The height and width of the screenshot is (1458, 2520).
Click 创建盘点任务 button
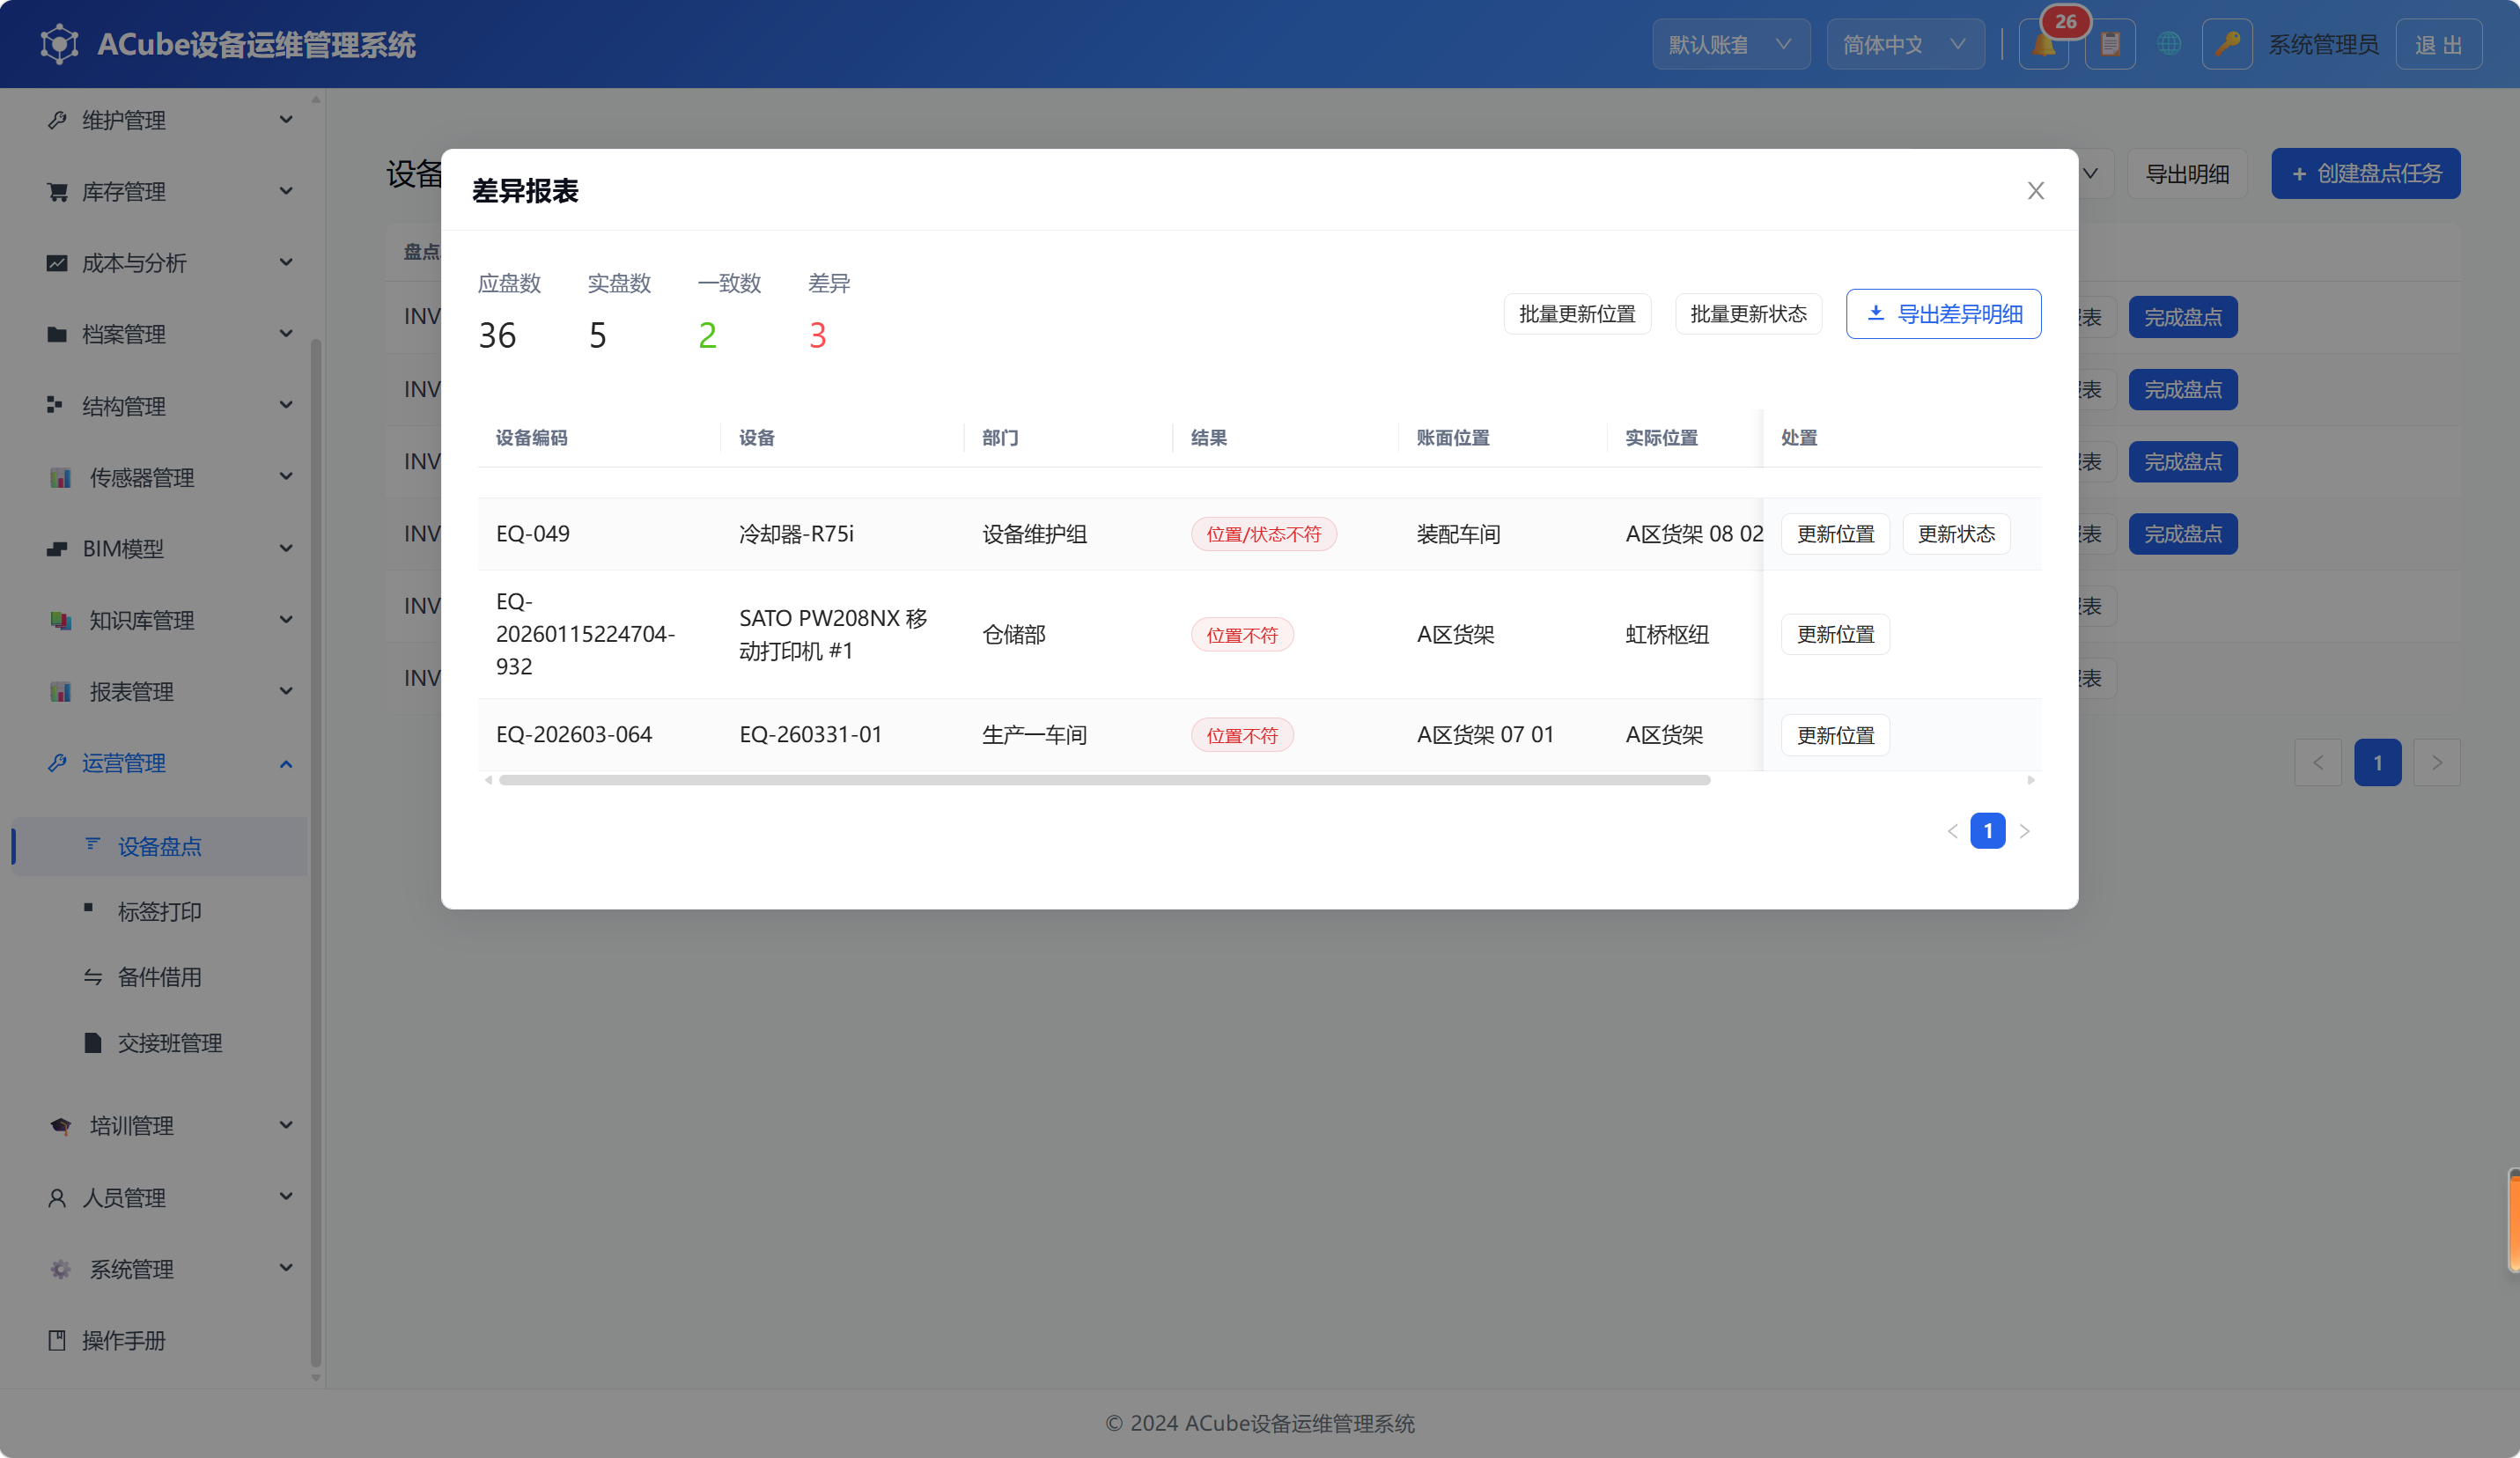(x=2365, y=174)
